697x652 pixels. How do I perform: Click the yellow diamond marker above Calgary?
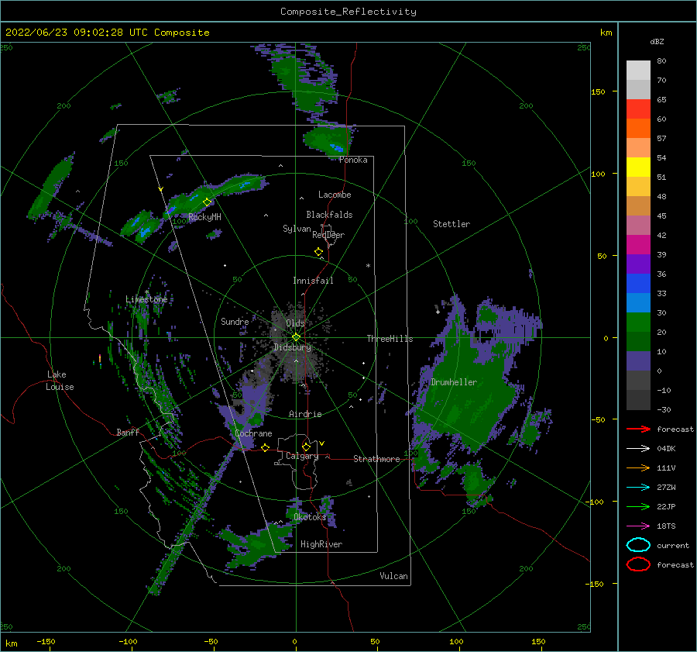click(306, 447)
